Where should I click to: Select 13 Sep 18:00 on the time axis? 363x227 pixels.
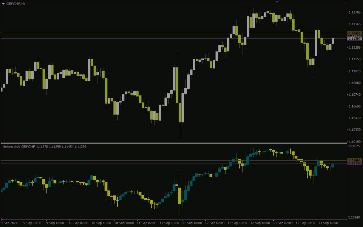[328, 223]
